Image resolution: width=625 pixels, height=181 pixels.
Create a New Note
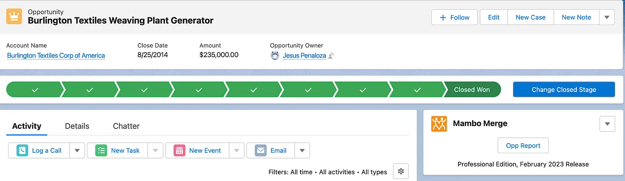[x=576, y=17]
